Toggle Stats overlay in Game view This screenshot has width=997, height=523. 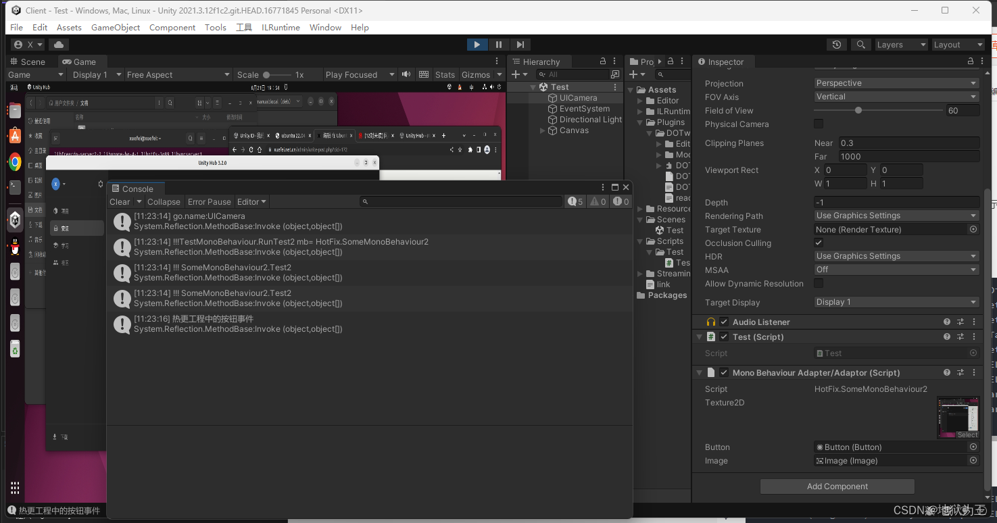(x=445, y=74)
